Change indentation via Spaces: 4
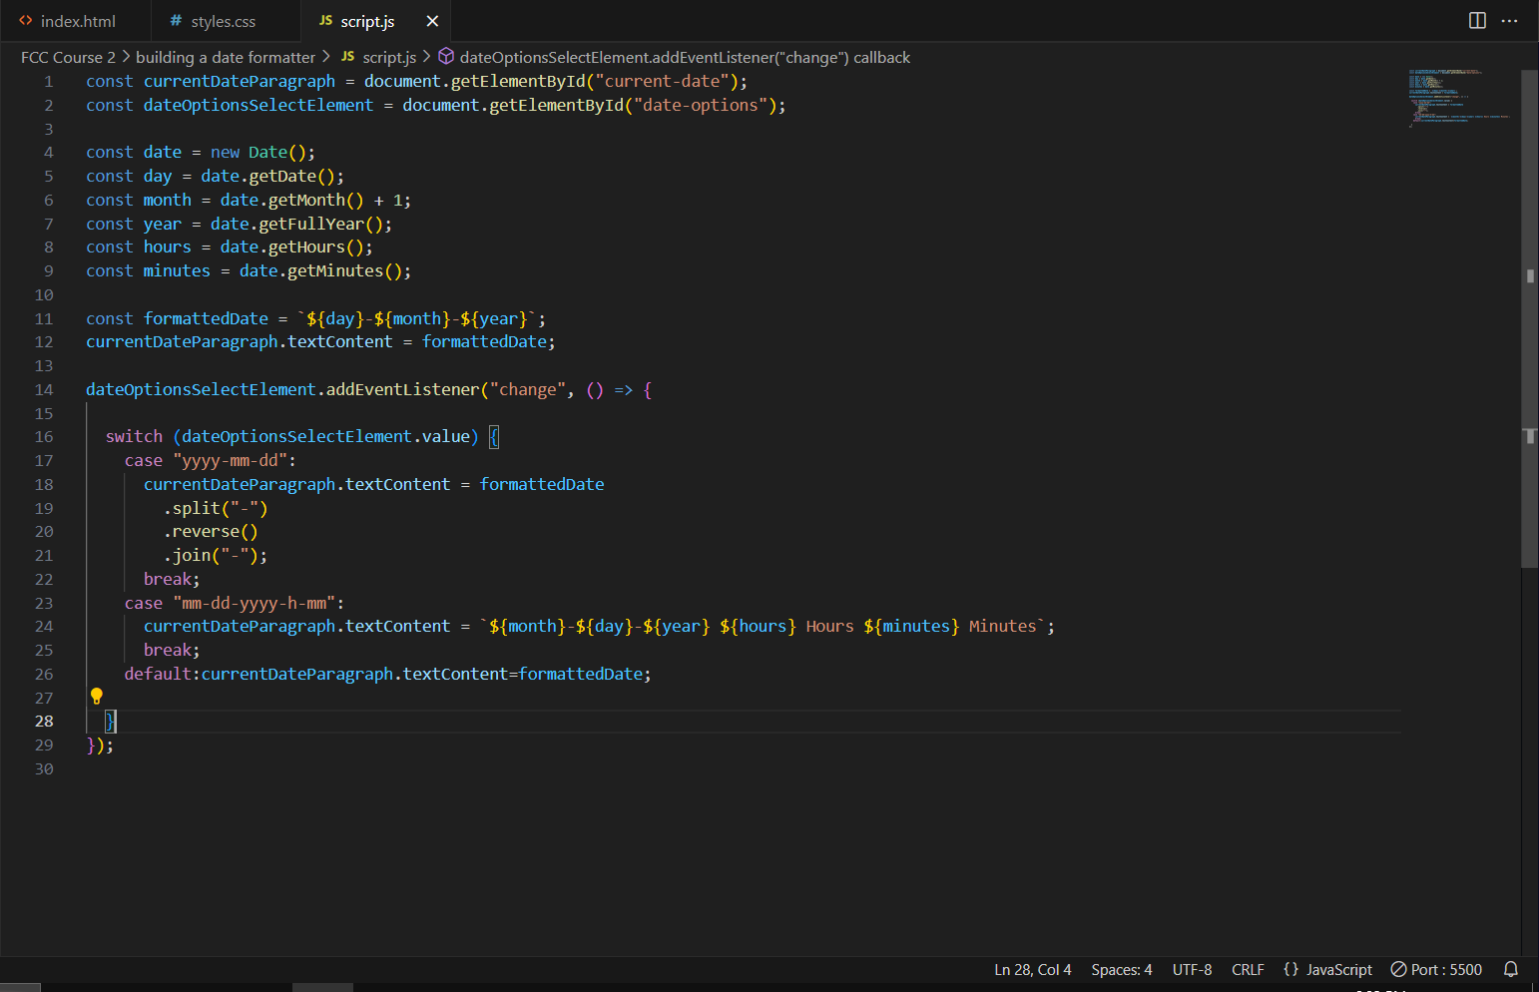The image size is (1539, 992). tap(1121, 969)
